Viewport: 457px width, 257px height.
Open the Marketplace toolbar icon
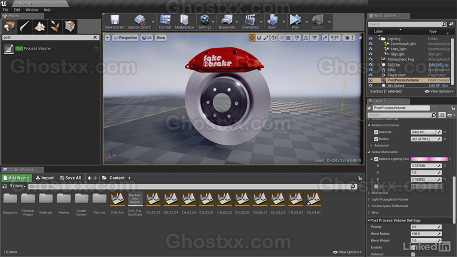[x=184, y=22]
